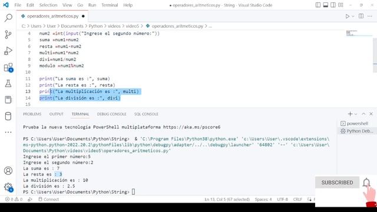This screenshot has height=212, width=377.
Task: Switch to the SQL CONSOLE tab
Action: (146, 114)
